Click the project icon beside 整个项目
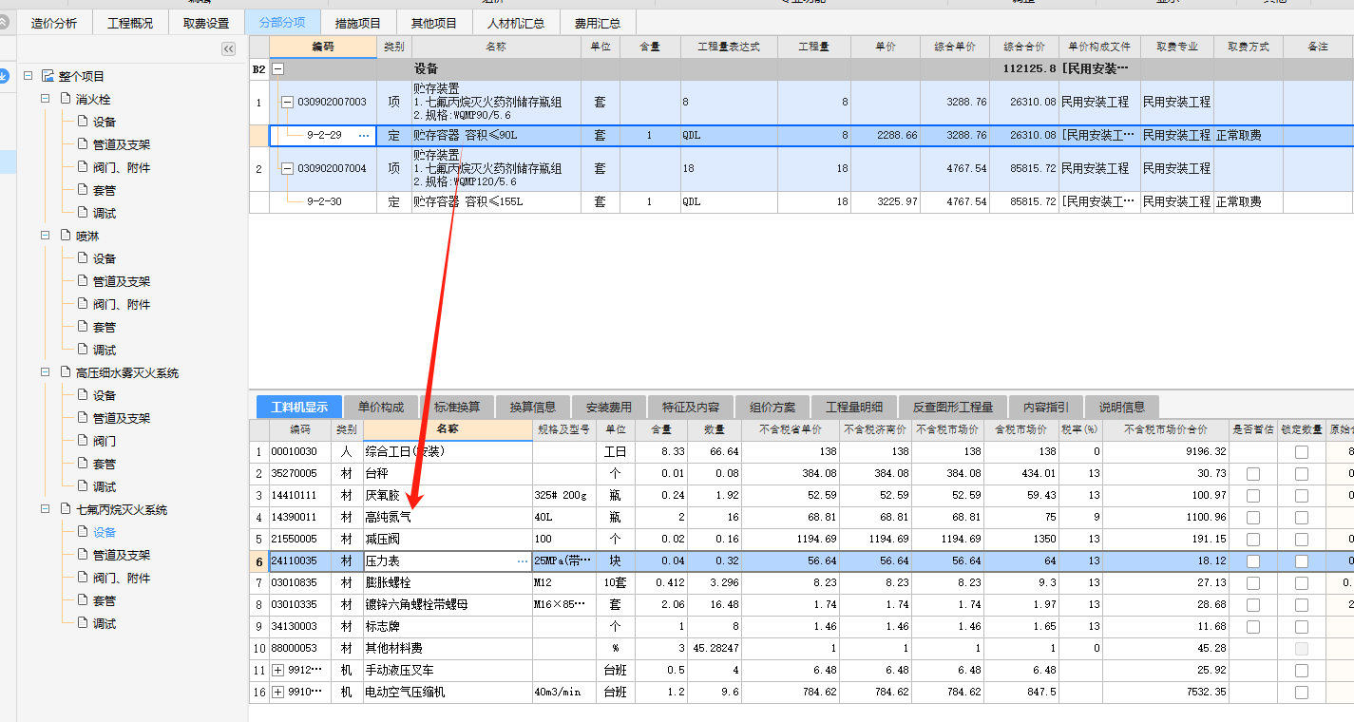1354x722 pixels. click(48, 76)
